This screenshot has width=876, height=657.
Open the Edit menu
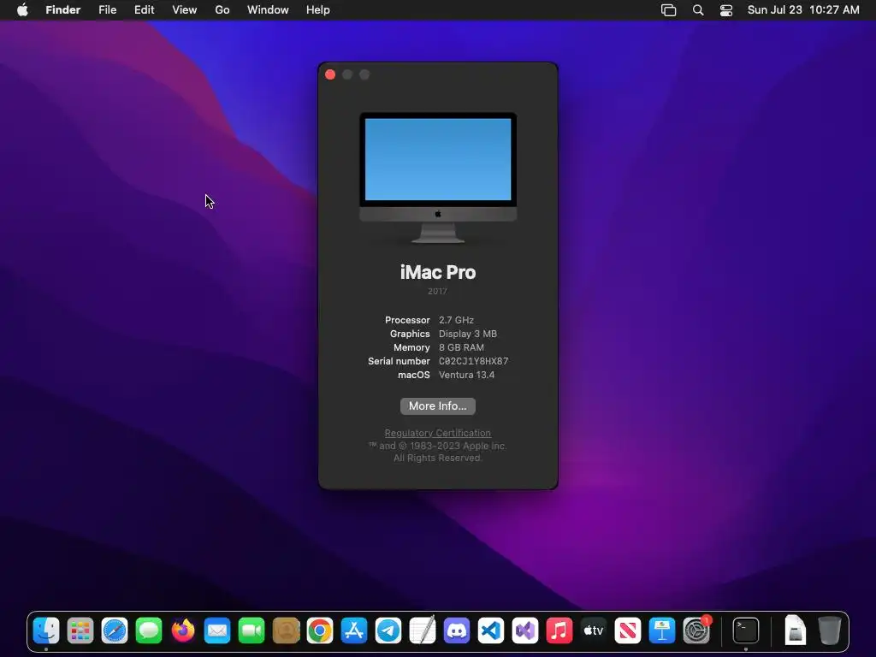[144, 10]
